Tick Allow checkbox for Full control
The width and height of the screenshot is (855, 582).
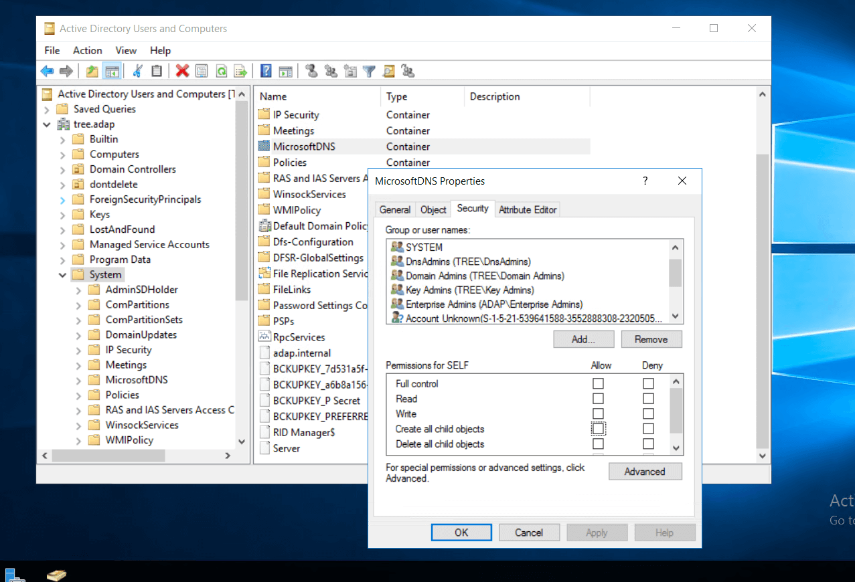(x=598, y=383)
